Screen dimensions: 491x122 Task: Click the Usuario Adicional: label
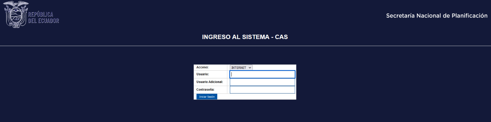(210, 82)
